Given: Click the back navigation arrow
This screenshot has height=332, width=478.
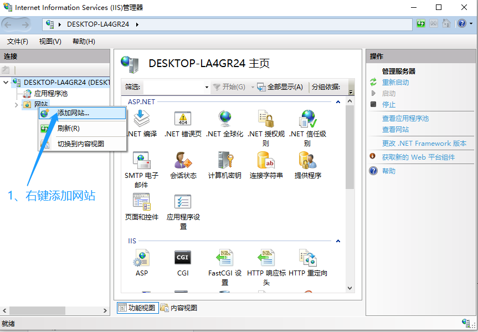Looking at the screenshot, I should 8,24.
